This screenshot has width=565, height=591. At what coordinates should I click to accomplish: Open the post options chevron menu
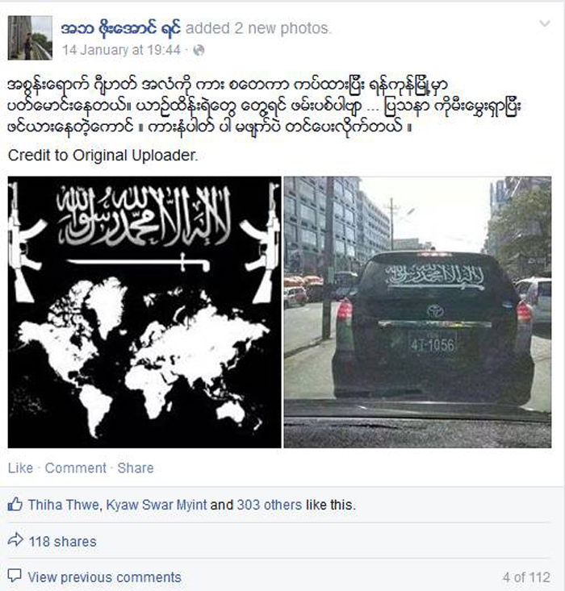point(545,23)
